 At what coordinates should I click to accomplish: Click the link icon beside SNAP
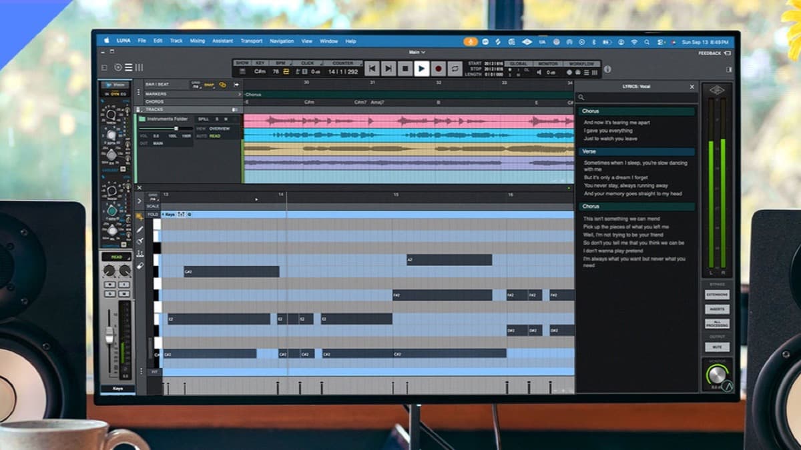pyautogui.click(x=222, y=85)
